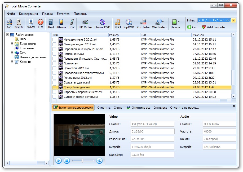Click the RipDVD toolbar icon

tap(129, 24)
